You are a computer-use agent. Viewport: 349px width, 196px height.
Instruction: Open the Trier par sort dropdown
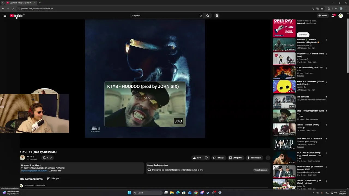[53, 179]
